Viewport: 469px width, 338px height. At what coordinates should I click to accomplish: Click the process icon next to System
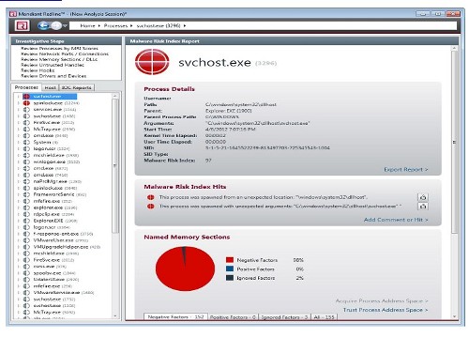pos(26,142)
